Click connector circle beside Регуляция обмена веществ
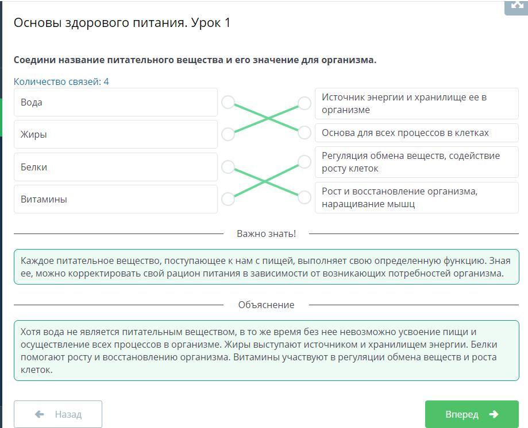The image size is (528, 428). [x=305, y=162]
